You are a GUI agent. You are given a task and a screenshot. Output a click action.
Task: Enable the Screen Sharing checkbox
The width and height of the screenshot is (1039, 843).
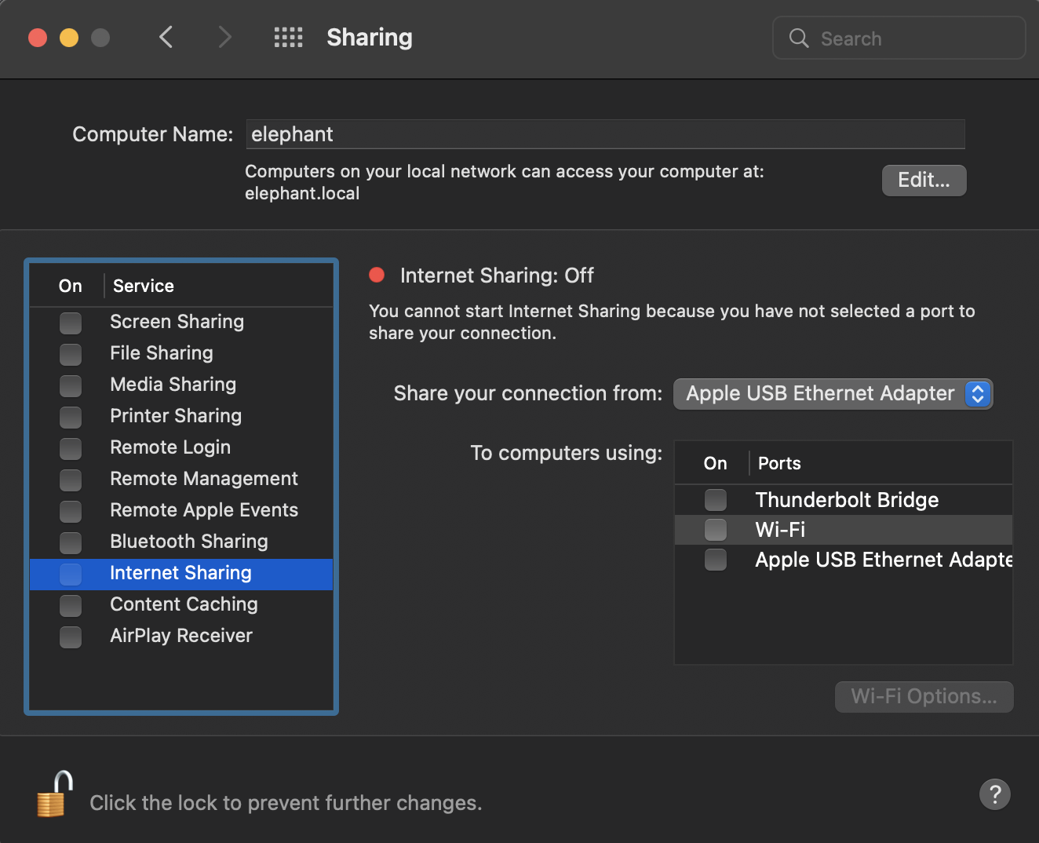71,323
